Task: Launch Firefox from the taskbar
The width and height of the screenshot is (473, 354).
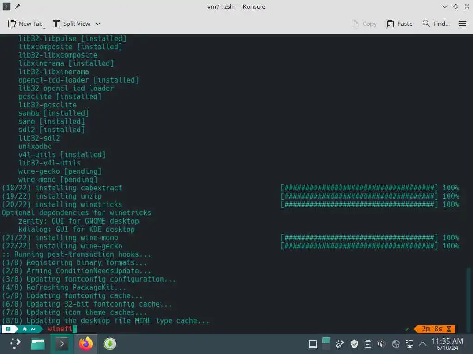Action: click(85, 343)
